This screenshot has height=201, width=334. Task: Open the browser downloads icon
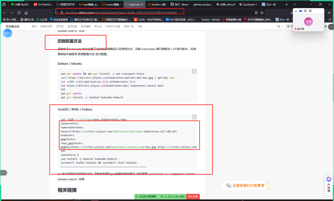(291, 13)
